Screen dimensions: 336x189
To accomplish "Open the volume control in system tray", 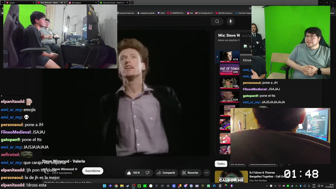I will click(x=322, y=186).
